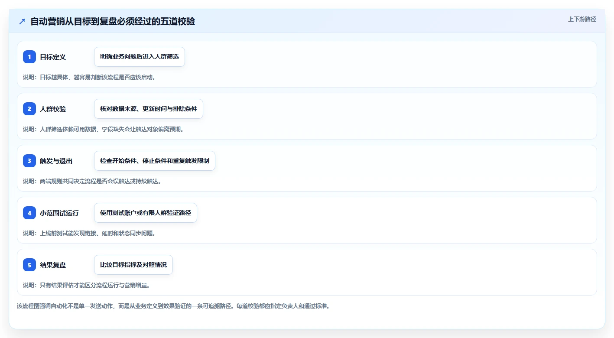Select step number 5 badge for 结果复盘

[x=29, y=265]
